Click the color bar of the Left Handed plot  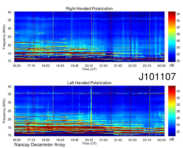pos(172,111)
